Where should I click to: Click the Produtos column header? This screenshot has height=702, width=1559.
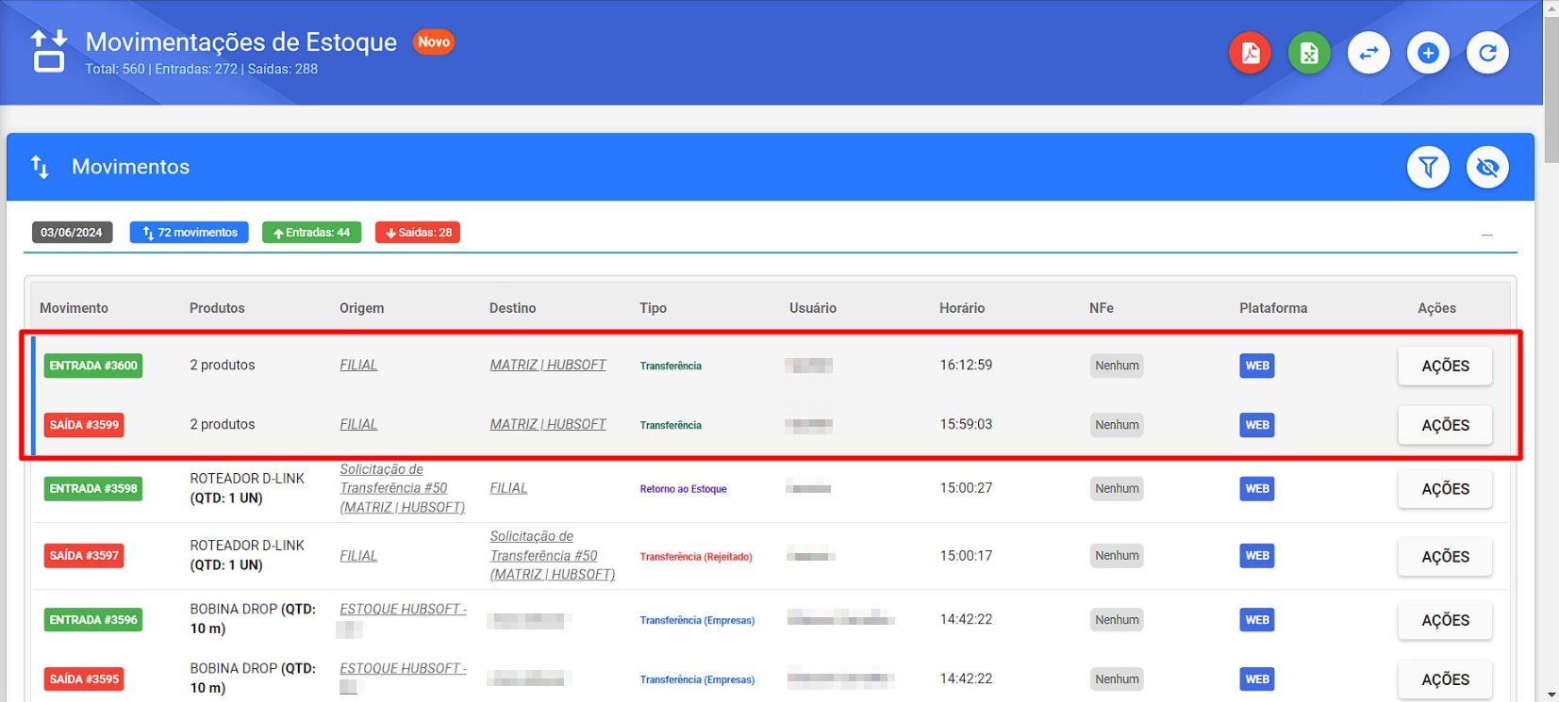pos(217,308)
